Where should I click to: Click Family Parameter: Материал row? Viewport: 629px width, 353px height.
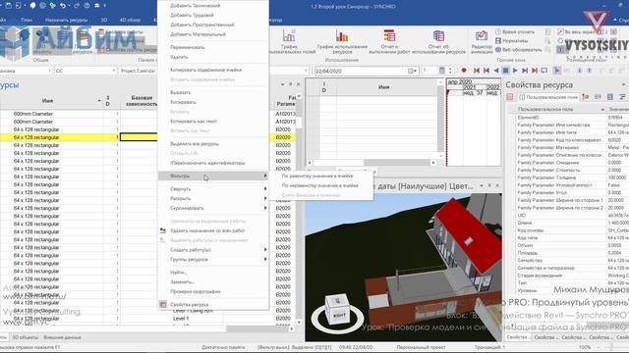(569, 147)
